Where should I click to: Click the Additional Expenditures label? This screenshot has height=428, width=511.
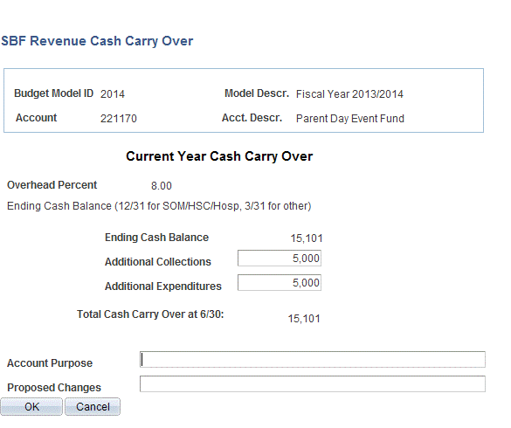click(163, 286)
